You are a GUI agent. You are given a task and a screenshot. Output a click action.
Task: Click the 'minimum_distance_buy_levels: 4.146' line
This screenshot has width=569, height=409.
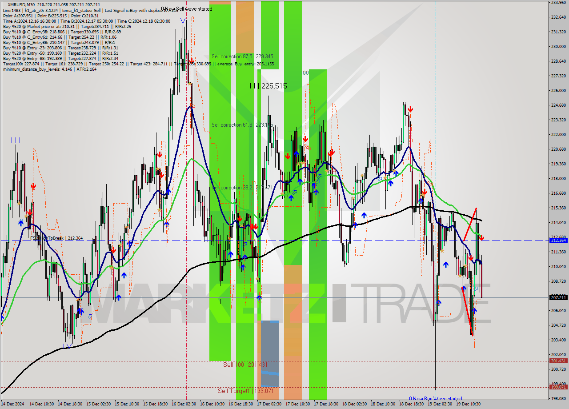49,69
